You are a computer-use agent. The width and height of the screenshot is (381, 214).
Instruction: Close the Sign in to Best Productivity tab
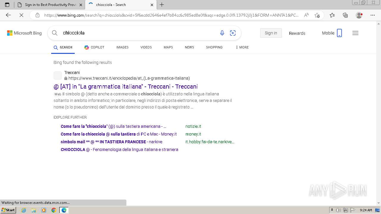81,5
